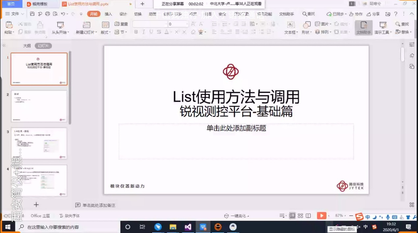Open the 文档助手 ribbon button

(x=363, y=28)
